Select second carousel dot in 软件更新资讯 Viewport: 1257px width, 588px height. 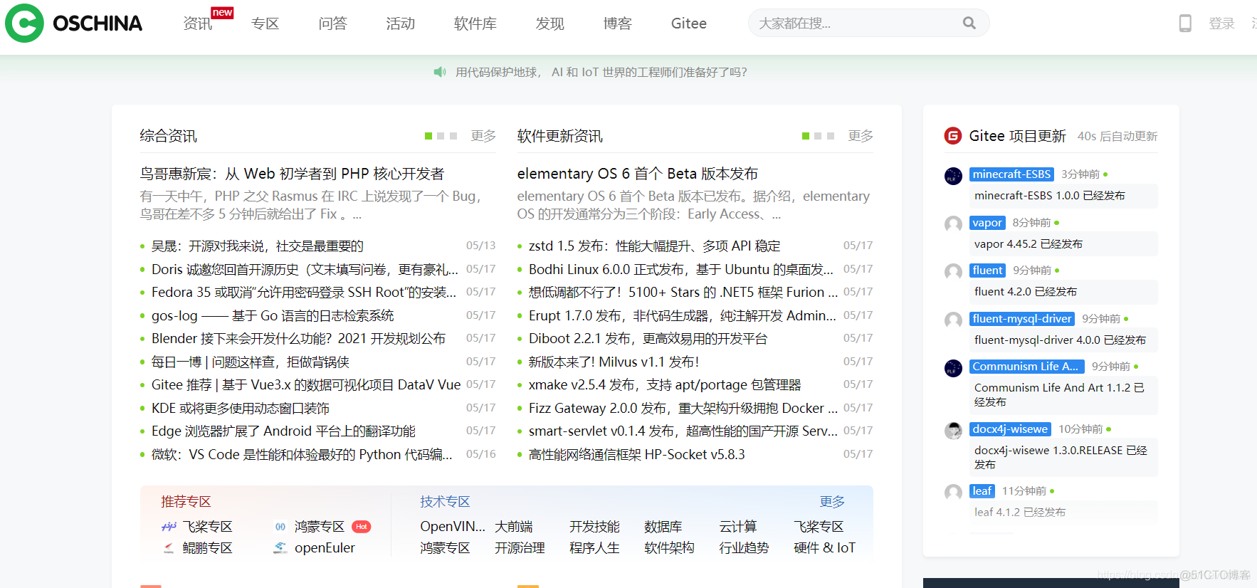coord(818,136)
